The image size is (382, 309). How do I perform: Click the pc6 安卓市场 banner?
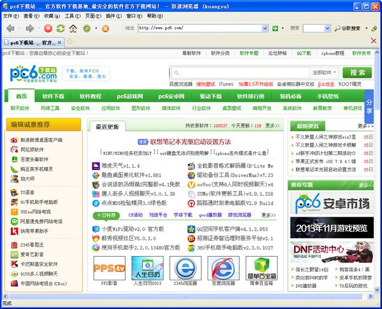click(x=332, y=203)
